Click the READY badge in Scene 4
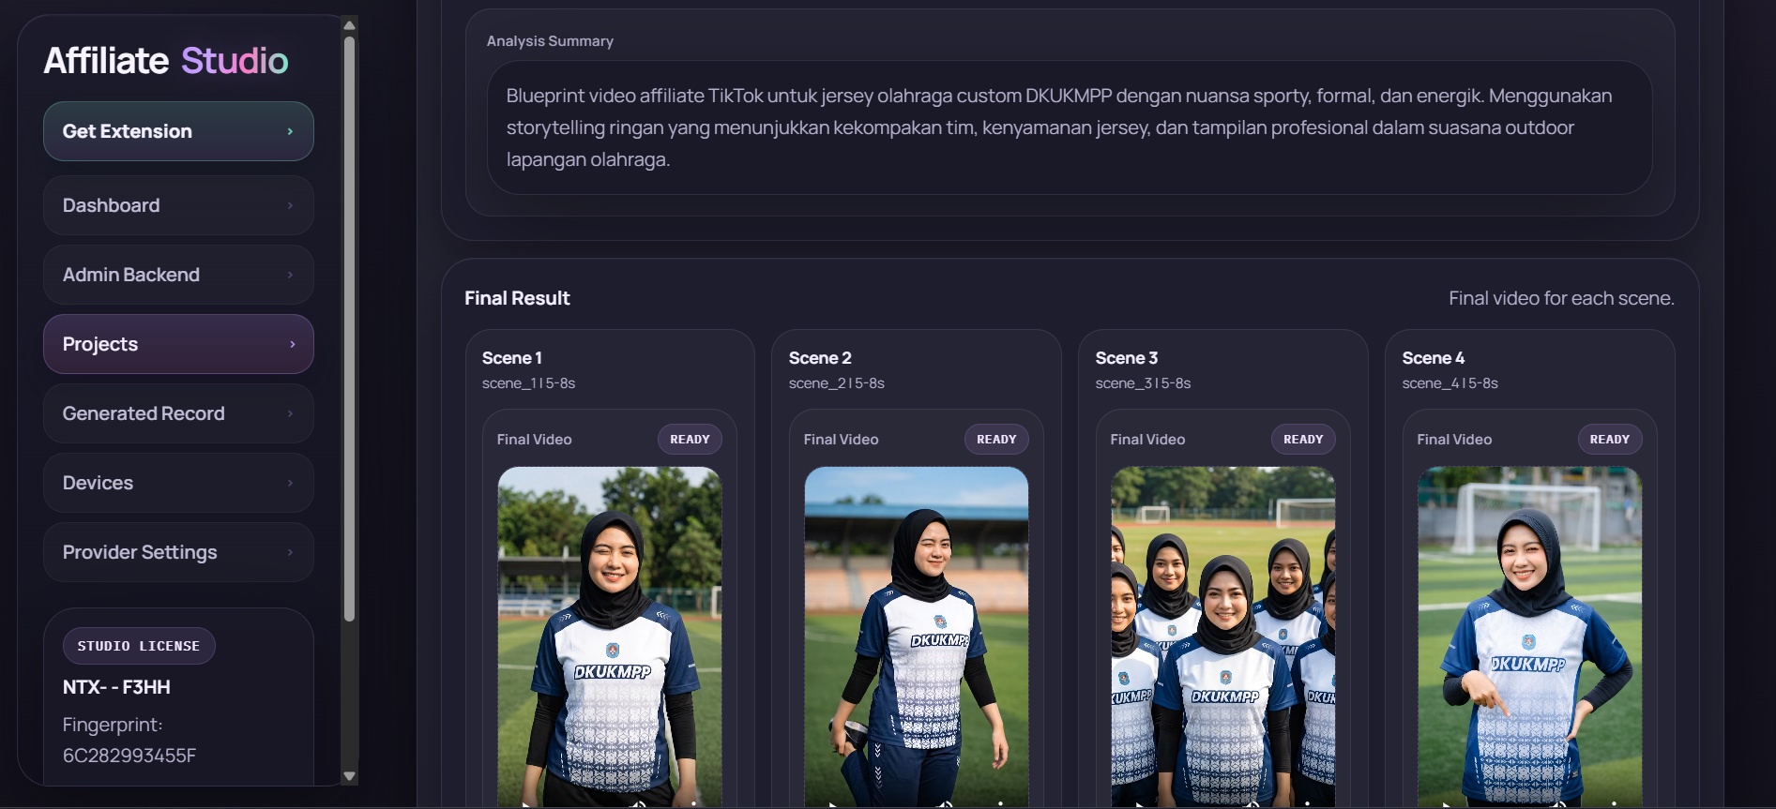 point(1610,440)
